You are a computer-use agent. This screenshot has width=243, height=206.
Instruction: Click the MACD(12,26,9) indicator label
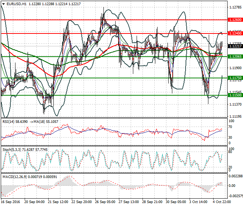click(15, 177)
